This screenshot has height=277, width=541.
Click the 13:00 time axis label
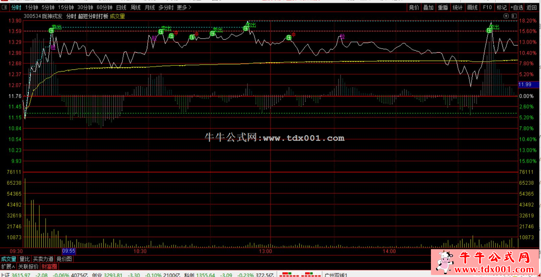pyautogui.click(x=265, y=251)
